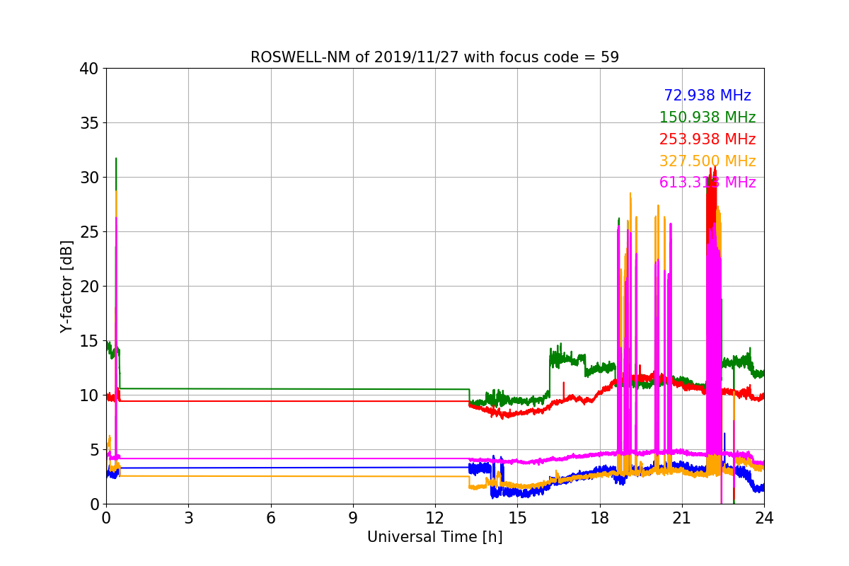Click x-axis tick label 12
849x566 pixels.
pos(435,518)
